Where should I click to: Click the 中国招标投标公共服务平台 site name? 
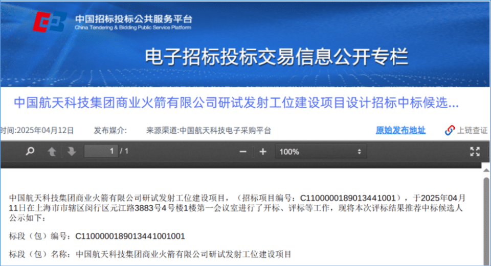(x=133, y=18)
